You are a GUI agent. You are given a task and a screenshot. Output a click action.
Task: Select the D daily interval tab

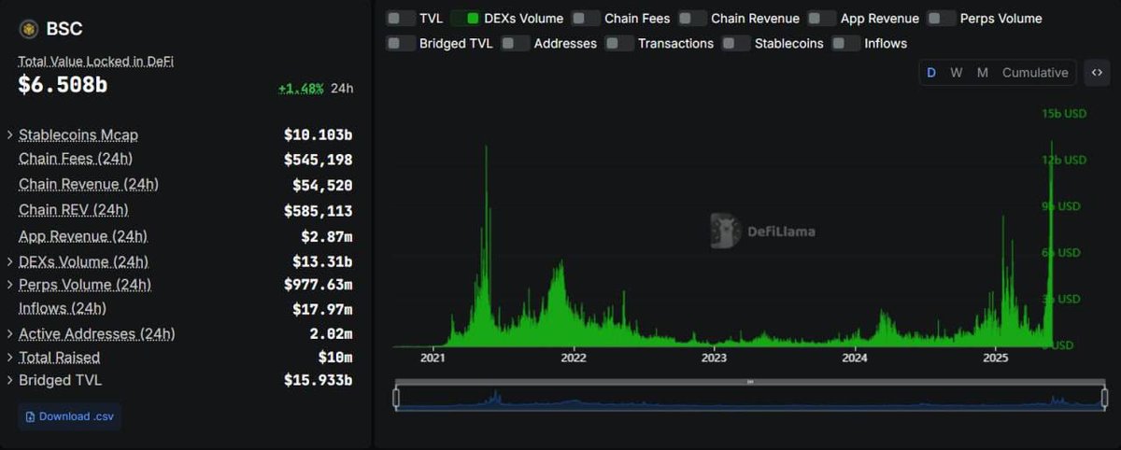point(931,72)
